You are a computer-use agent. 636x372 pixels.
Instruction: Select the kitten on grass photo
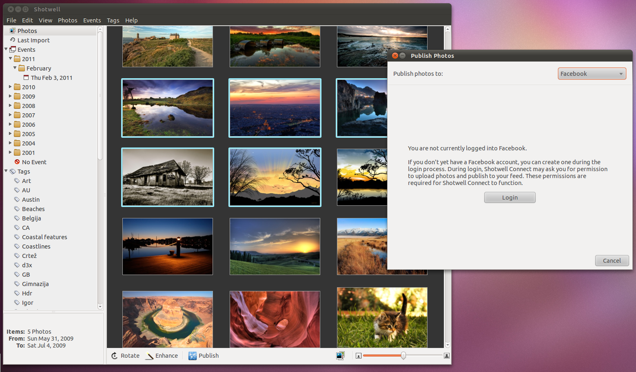coord(382,317)
